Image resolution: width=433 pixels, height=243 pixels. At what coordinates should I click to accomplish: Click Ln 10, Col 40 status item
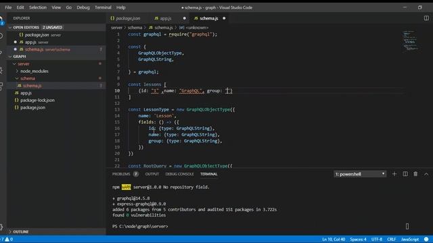(334, 239)
